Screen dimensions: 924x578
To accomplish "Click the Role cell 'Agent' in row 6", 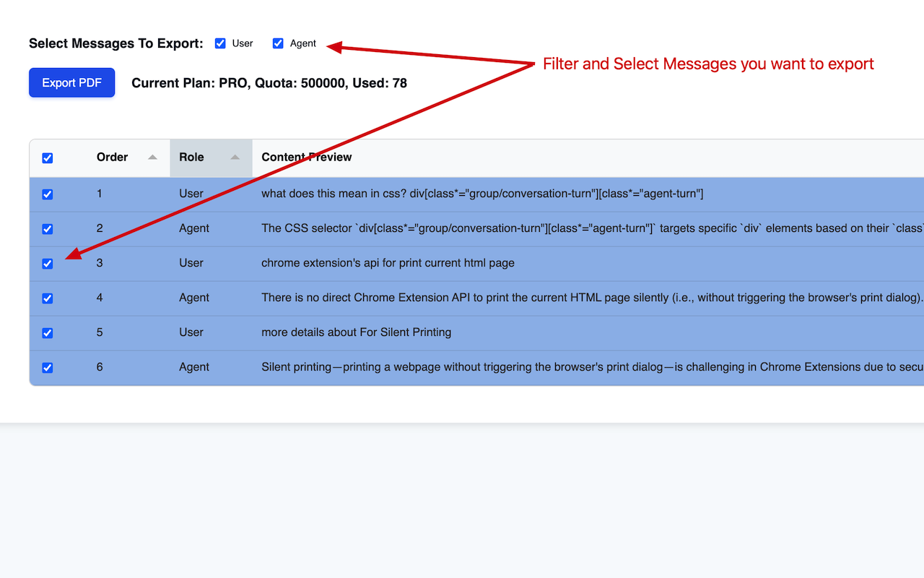I will 194,367.
